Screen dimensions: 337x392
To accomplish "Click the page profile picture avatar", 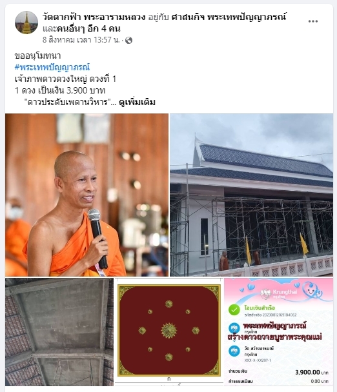I will tap(26, 23).
